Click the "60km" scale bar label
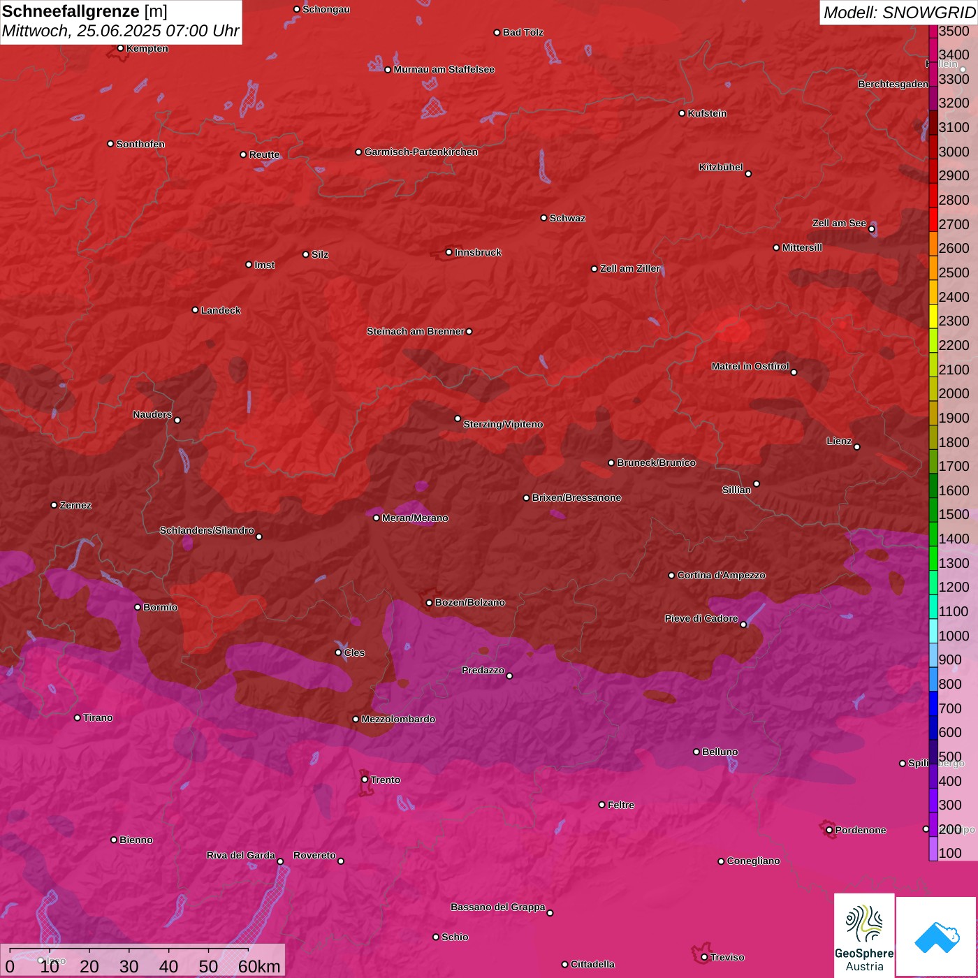Viewport: 978px width, 978px height. point(259,966)
